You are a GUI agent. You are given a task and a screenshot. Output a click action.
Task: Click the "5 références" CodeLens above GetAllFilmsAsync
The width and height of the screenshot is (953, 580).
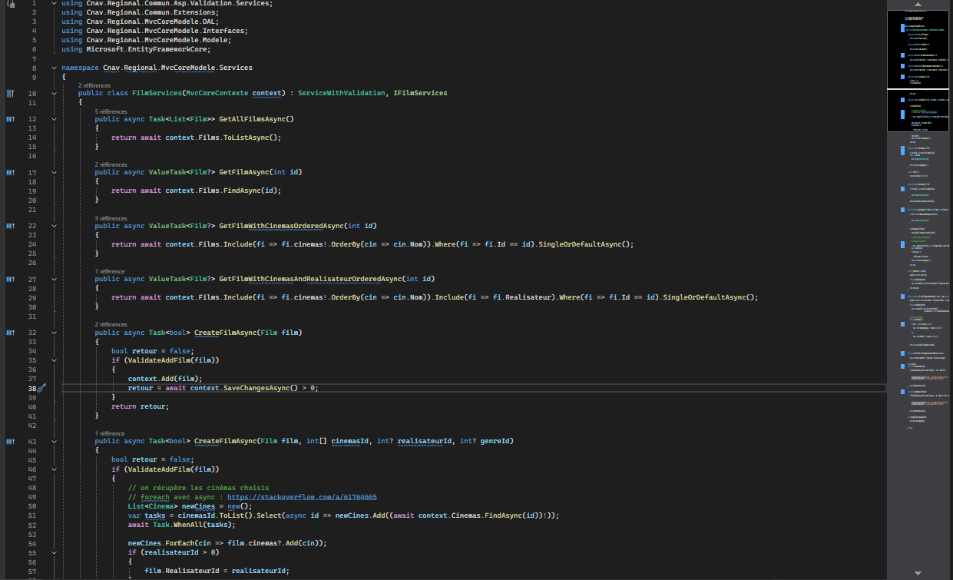click(111, 111)
